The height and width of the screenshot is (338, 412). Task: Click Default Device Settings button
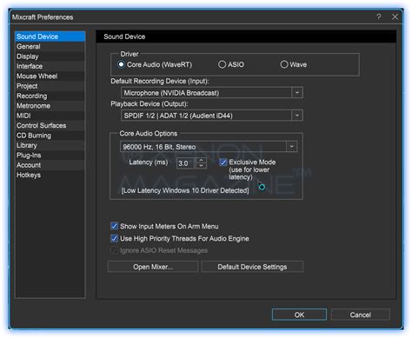click(x=252, y=267)
